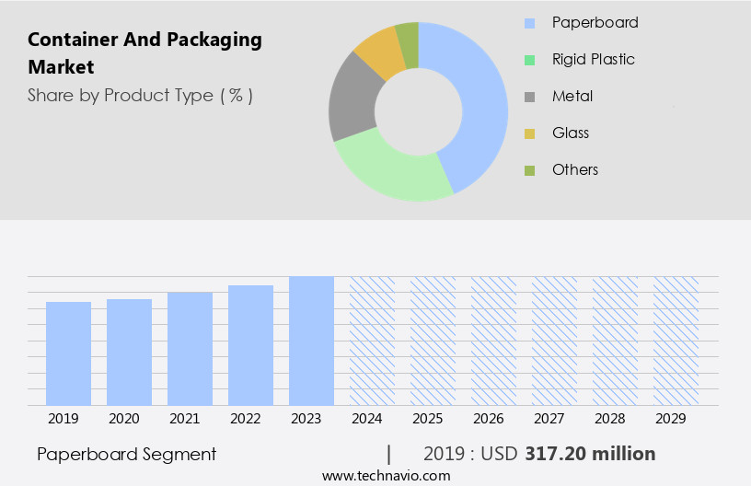
Task: Click the Others legend color swatch
Action: pos(529,170)
